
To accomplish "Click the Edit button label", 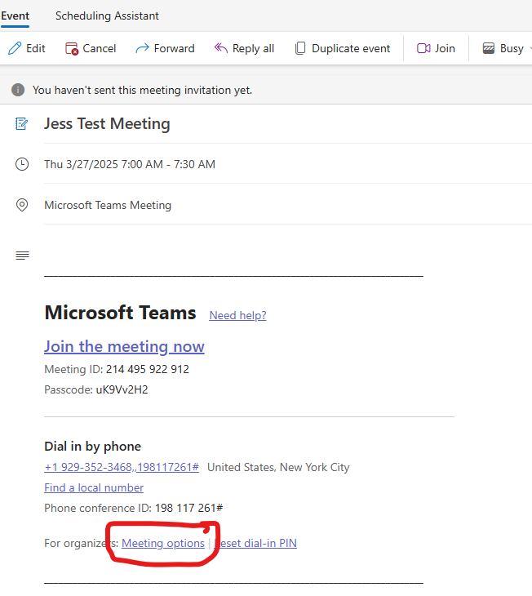I will [x=36, y=49].
